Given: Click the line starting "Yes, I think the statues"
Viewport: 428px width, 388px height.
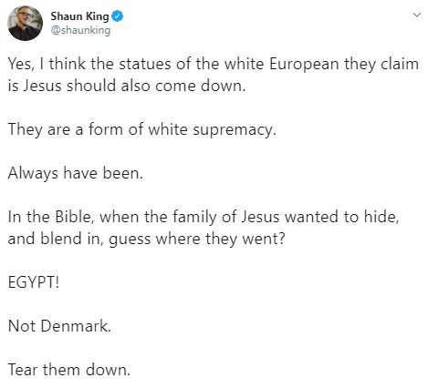Looking at the screenshot, I should point(214,64).
